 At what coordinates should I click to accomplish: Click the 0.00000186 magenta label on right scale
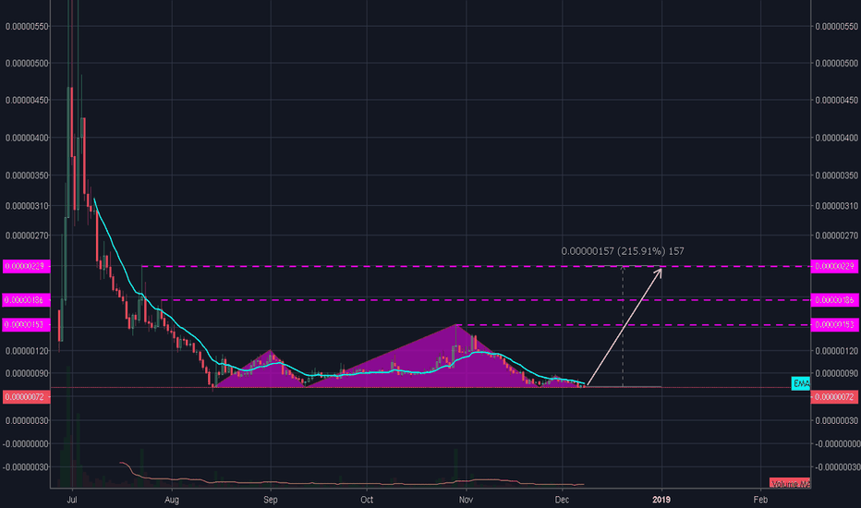pyautogui.click(x=834, y=300)
